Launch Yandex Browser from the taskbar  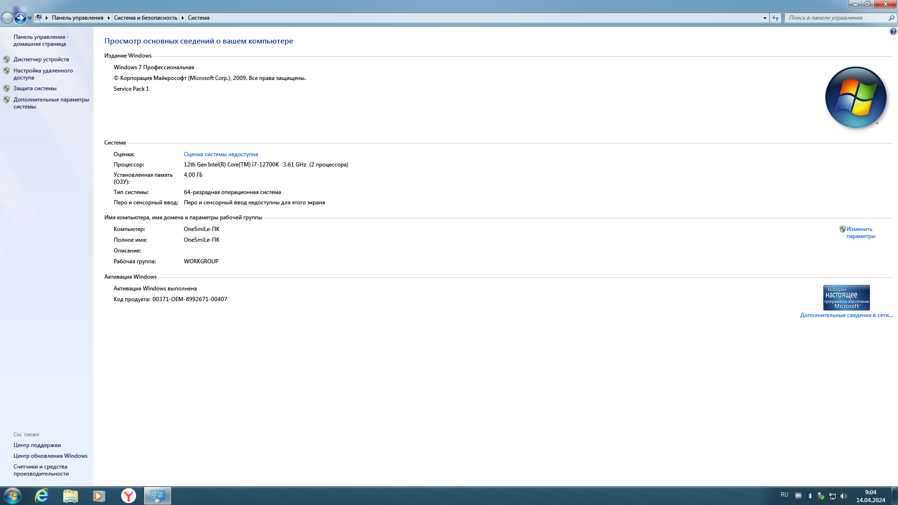[128, 496]
